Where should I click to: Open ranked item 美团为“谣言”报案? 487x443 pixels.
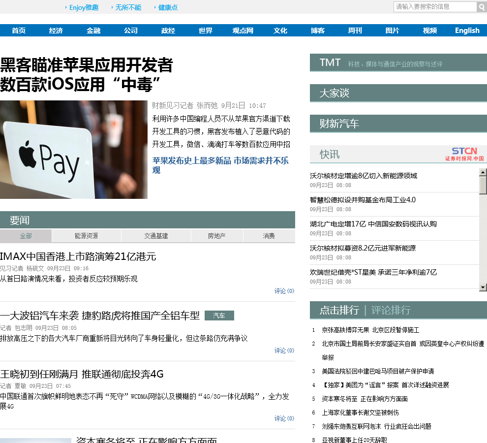(x=386, y=385)
